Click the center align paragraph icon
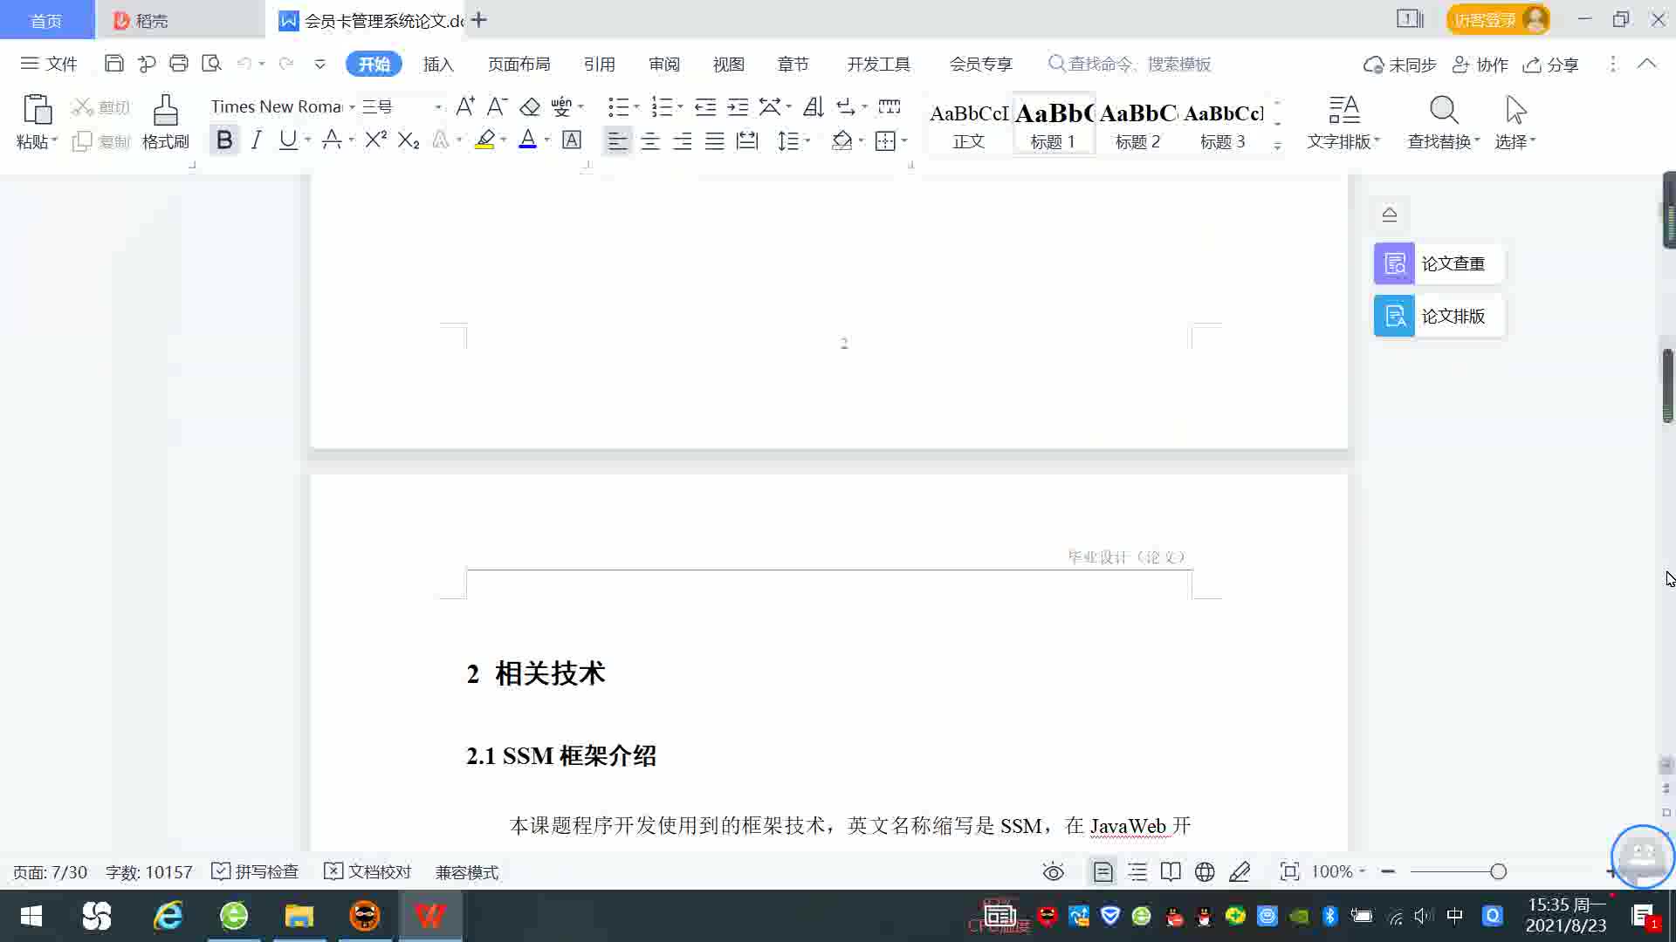 click(x=649, y=141)
